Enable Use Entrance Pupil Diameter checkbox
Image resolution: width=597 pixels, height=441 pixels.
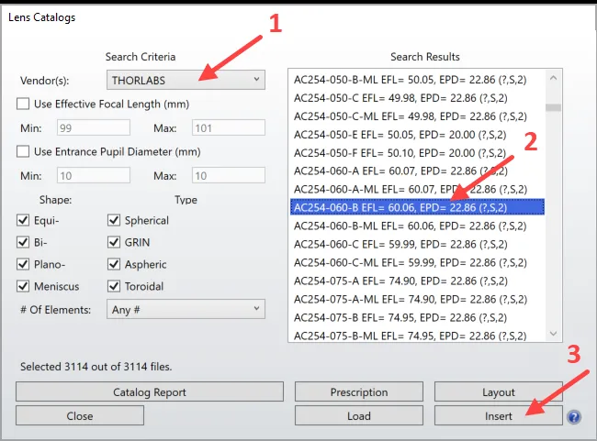coord(23,151)
